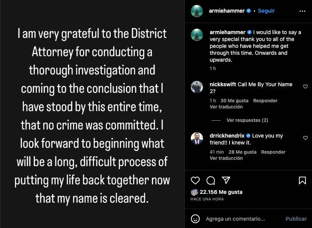Open the "30 Me gusta" comment likes
The image size is (312, 228).
234,101
